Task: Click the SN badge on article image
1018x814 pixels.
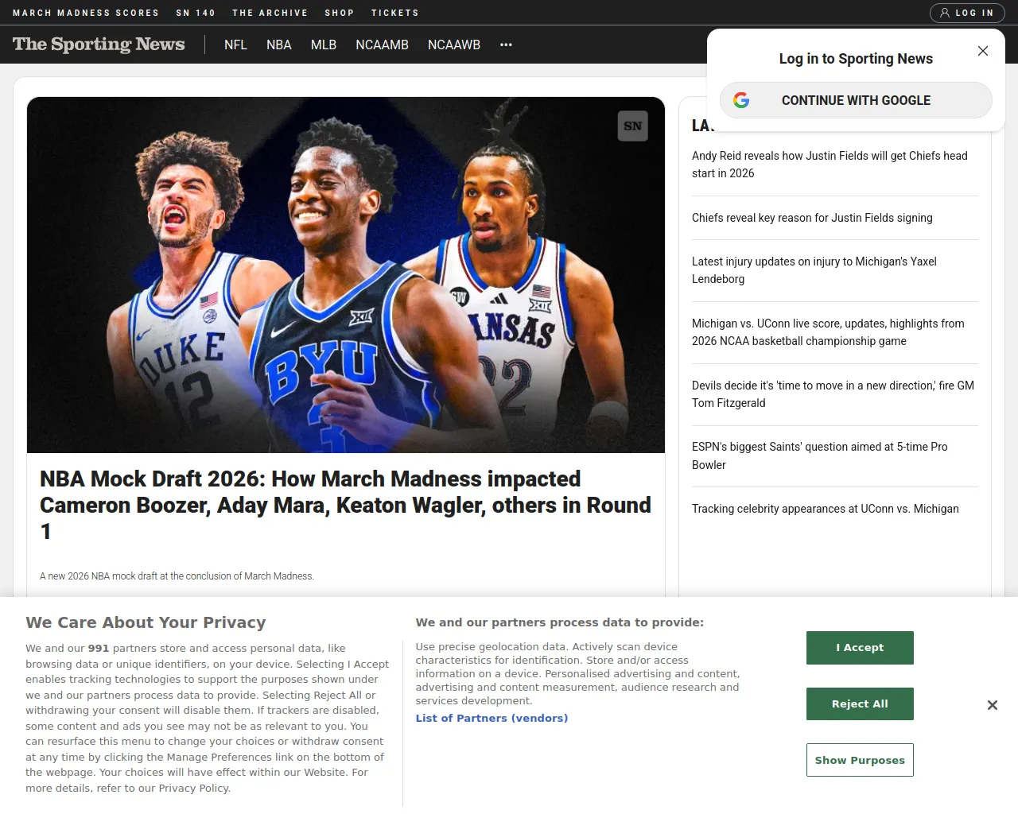Action: point(632,126)
